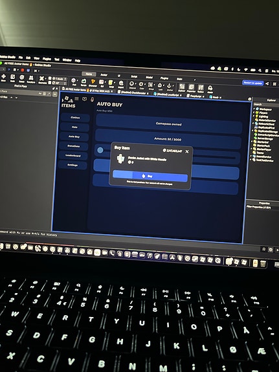The height and width of the screenshot is (372, 279).
Task: Click the red Stop playtest icon
Action: tap(23, 71)
